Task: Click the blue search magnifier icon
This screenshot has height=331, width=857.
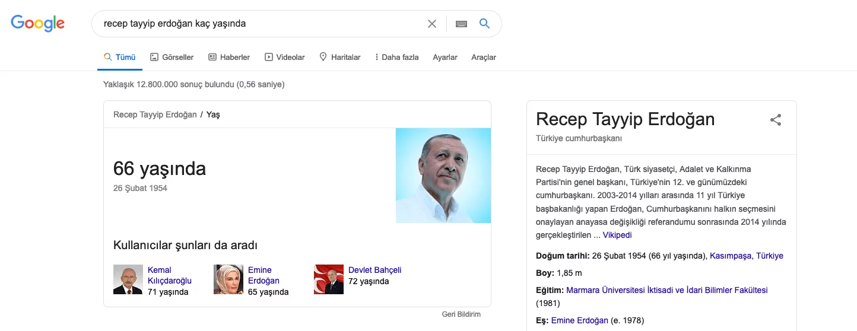Action: click(x=484, y=24)
